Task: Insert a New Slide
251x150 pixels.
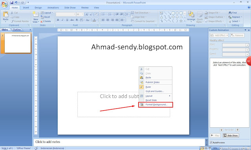Action: [x=36, y=17]
